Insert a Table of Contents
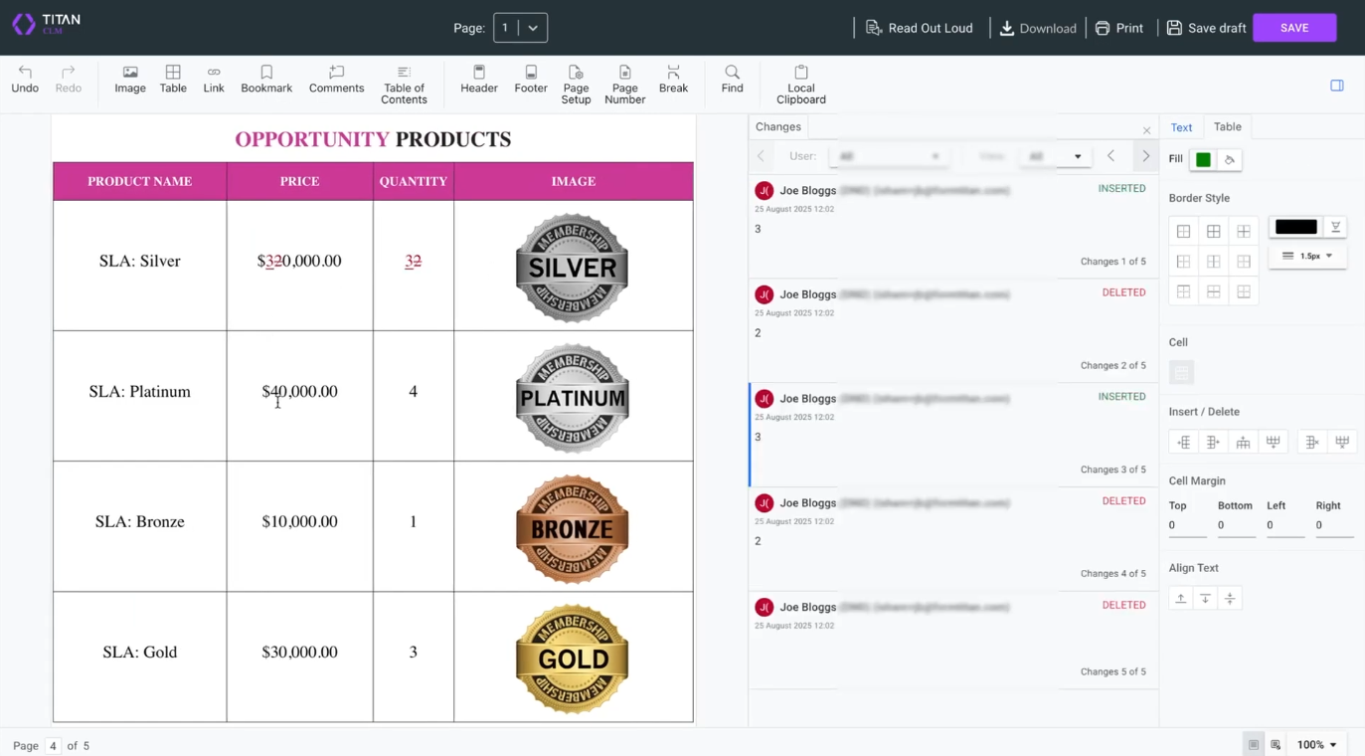Image resolution: width=1365 pixels, height=756 pixels. tap(404, 84)
